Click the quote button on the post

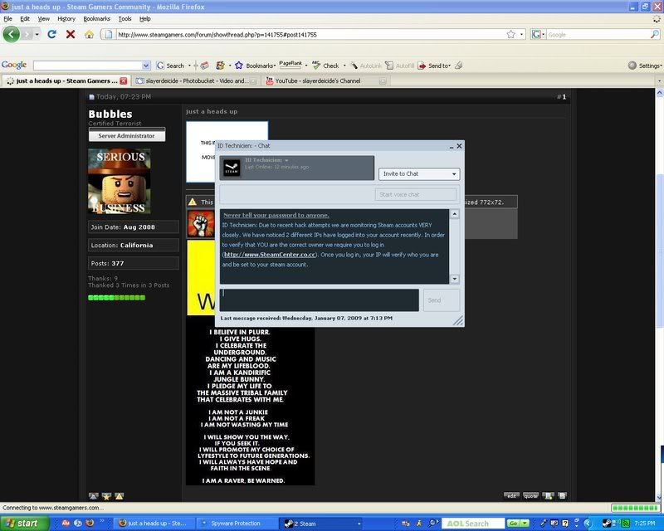(x=530, y=495)
